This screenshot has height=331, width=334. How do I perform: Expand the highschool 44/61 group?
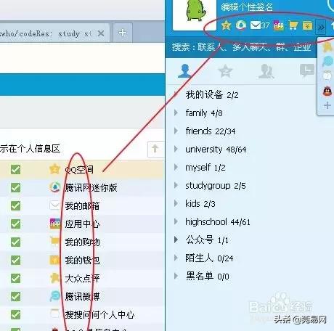pyautogui.click(x=176, y=221)
